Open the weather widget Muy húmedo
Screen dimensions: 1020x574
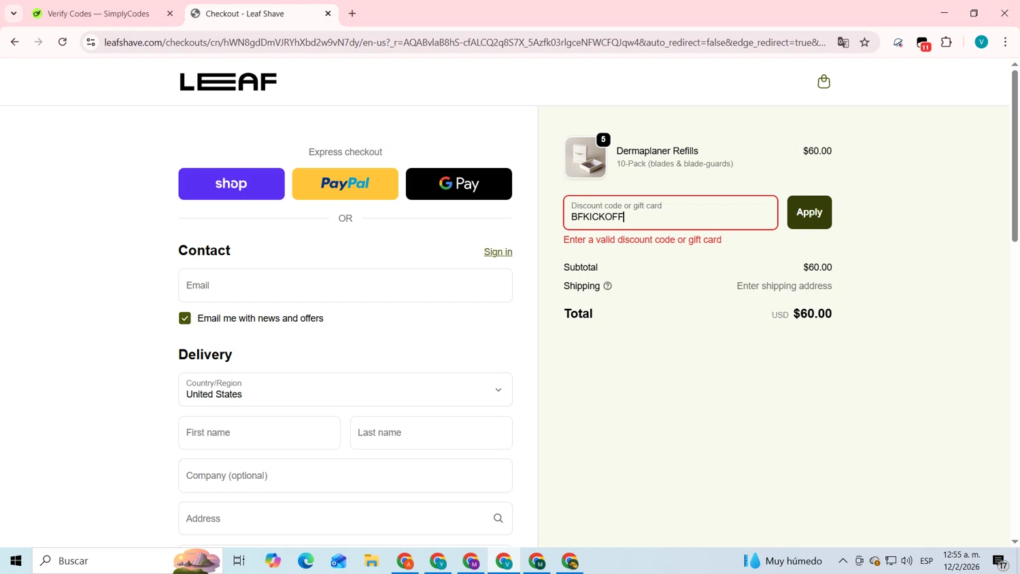pos(783,561)
